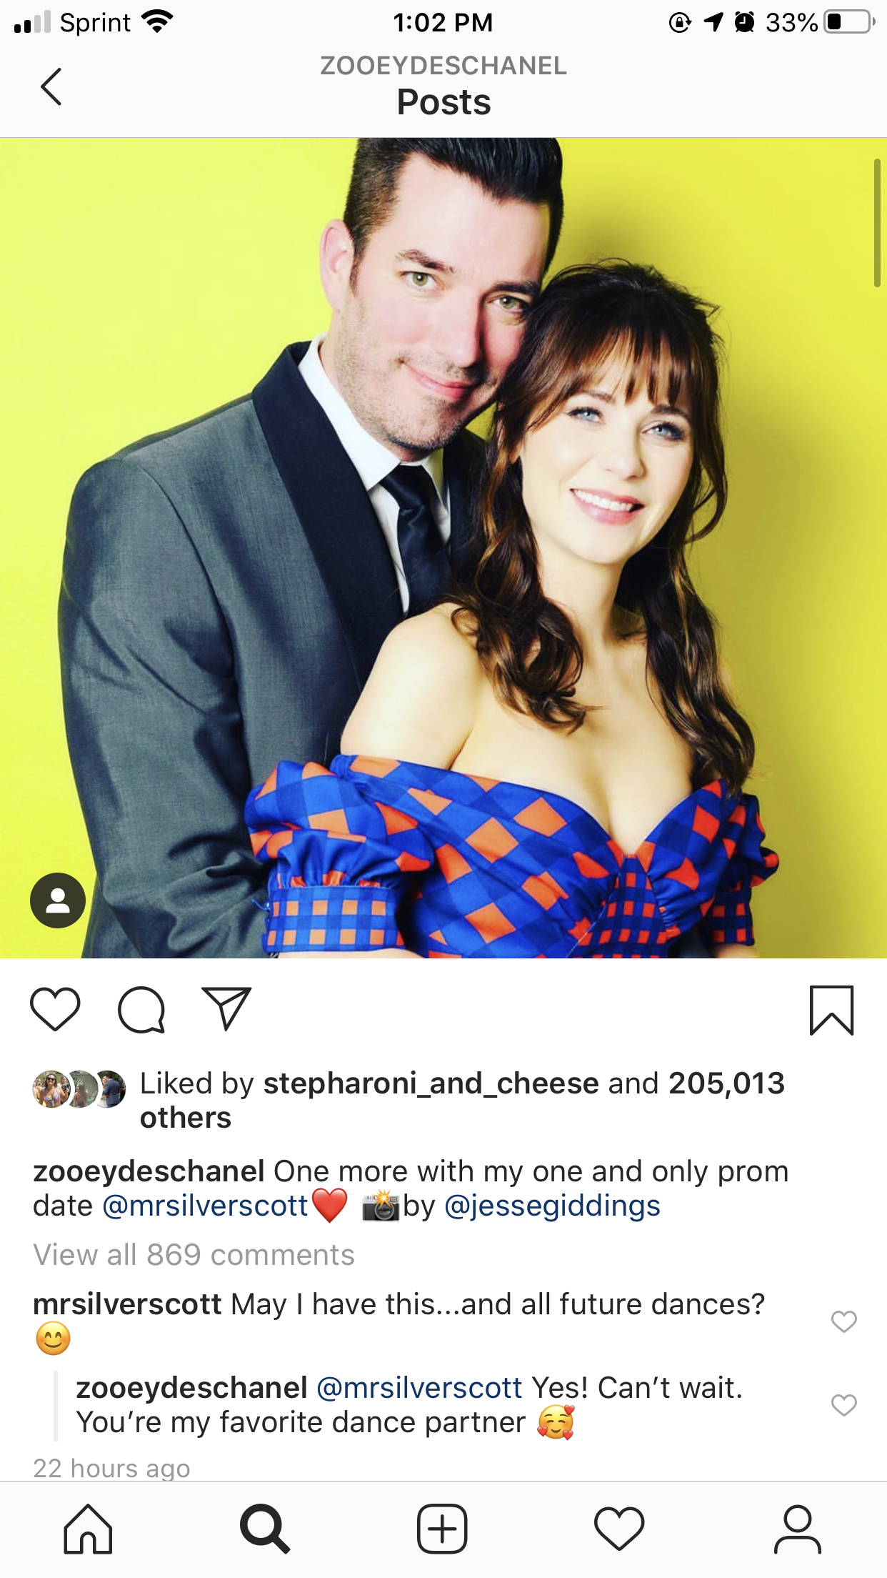Open stepharoni_and_cheese from likes line

[431, 1083]
